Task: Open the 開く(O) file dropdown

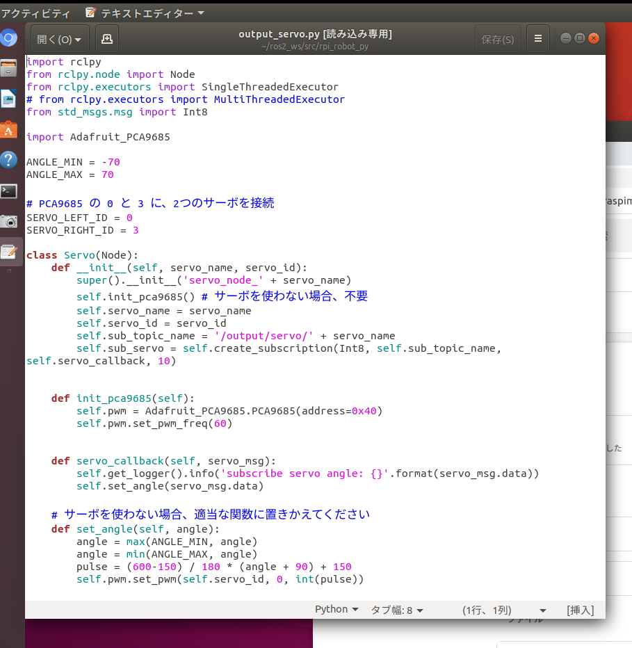Action: [x=60, y=39]
